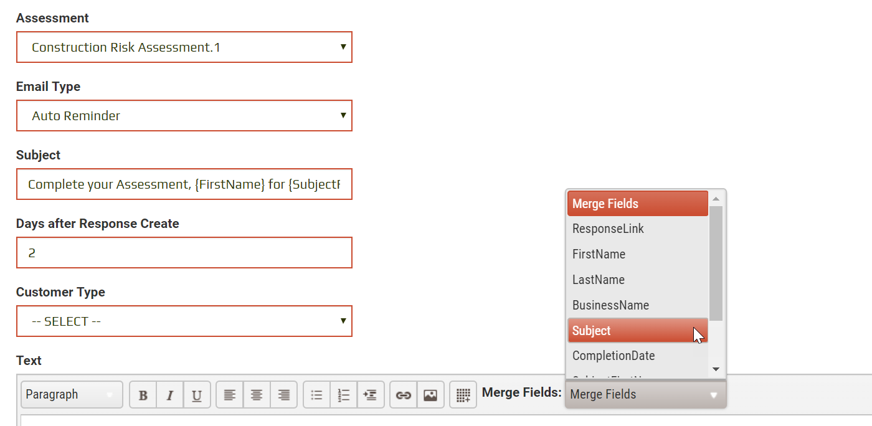Insert a bulleted list

316,395
